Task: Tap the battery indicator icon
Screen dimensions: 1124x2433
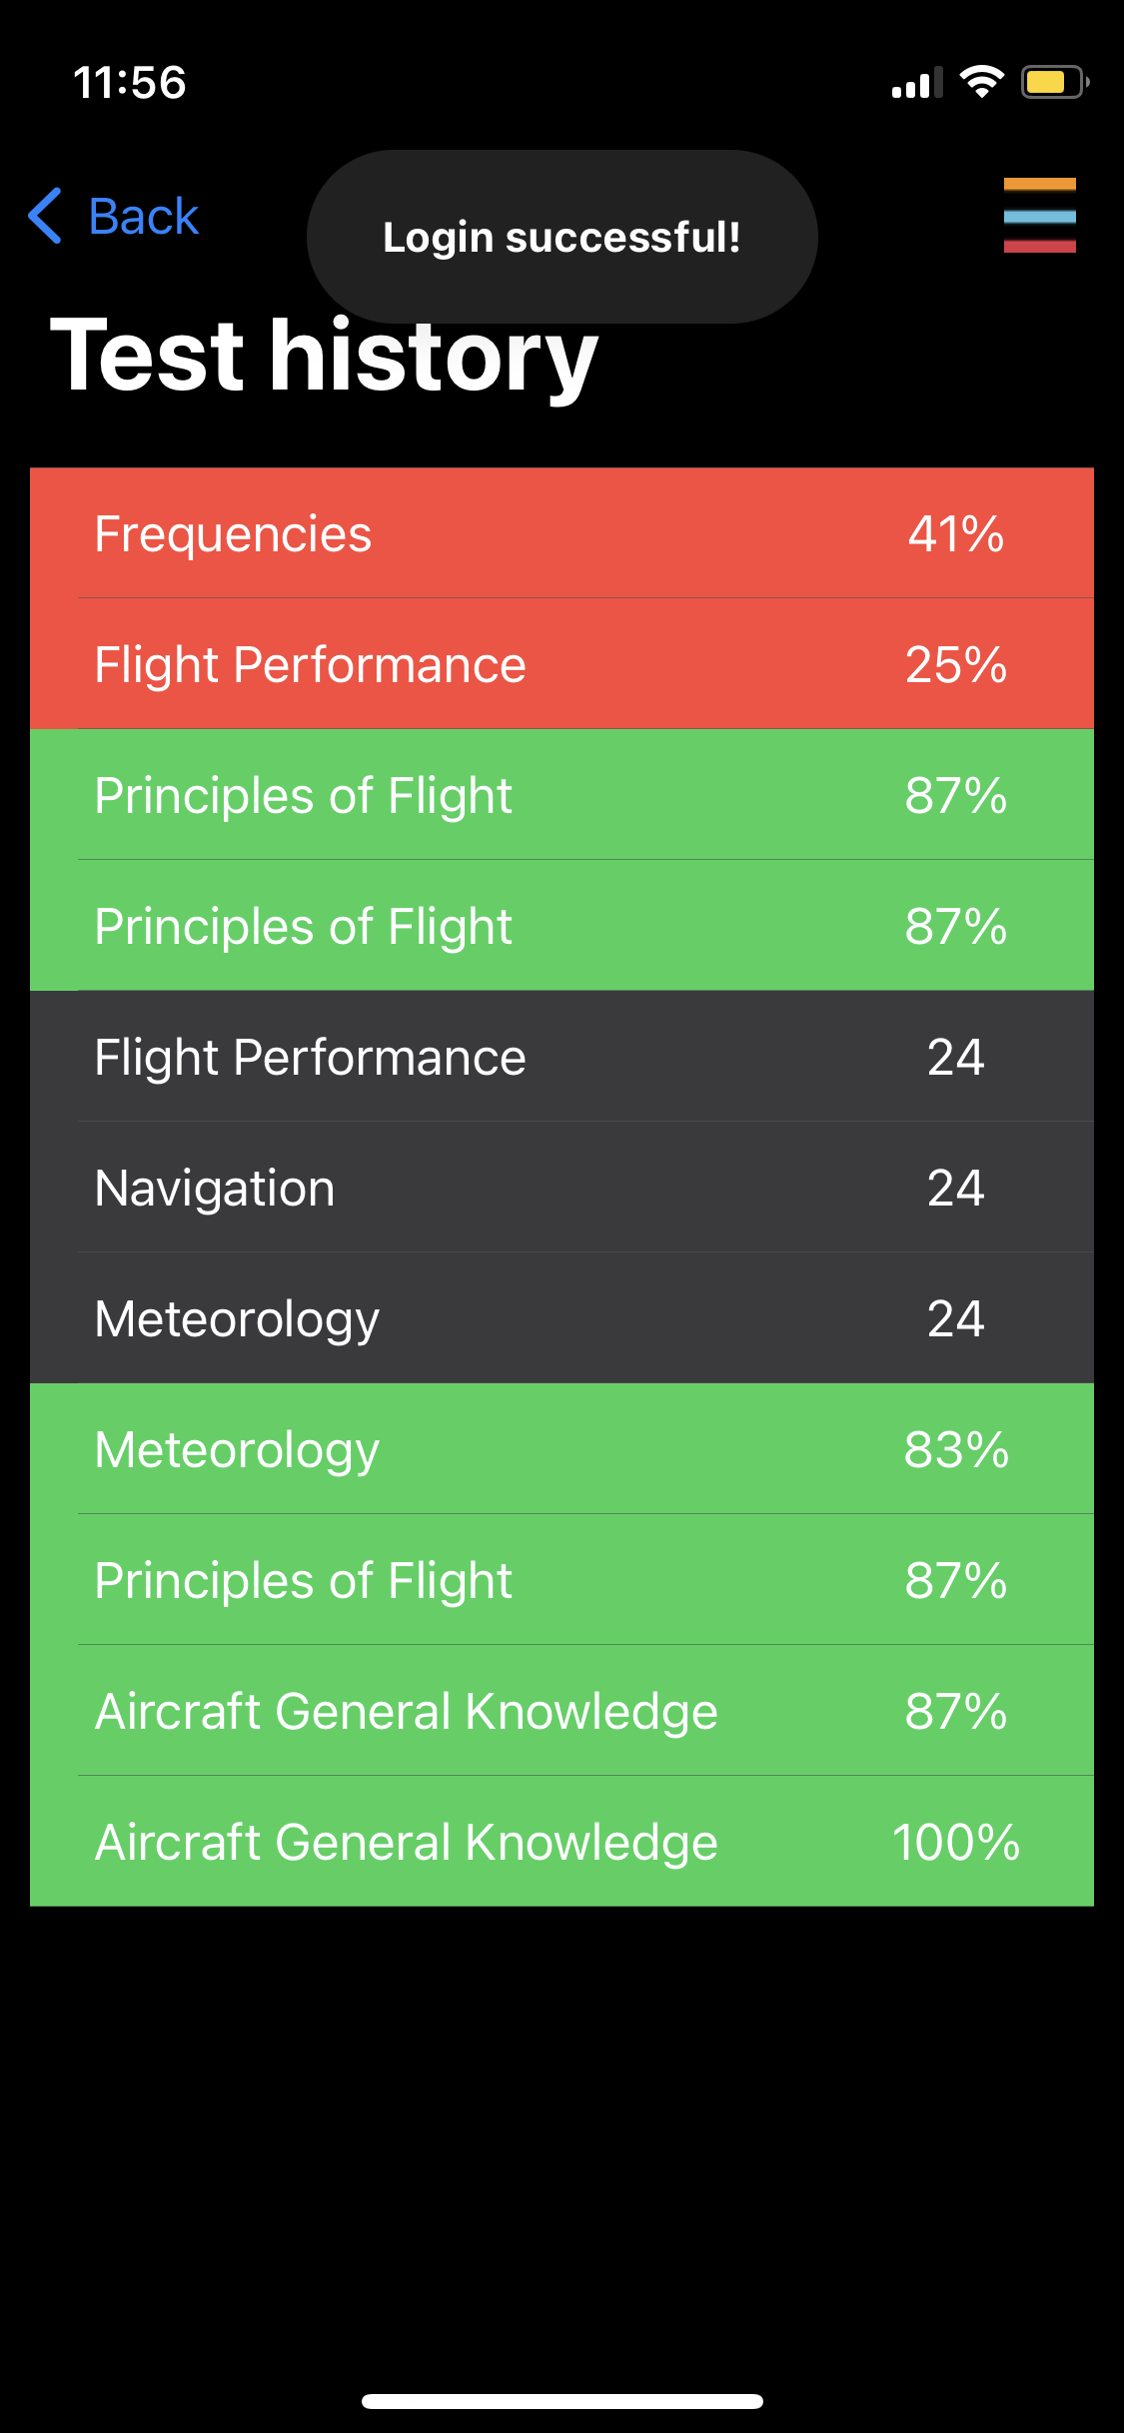Action: coord(1053,82)
